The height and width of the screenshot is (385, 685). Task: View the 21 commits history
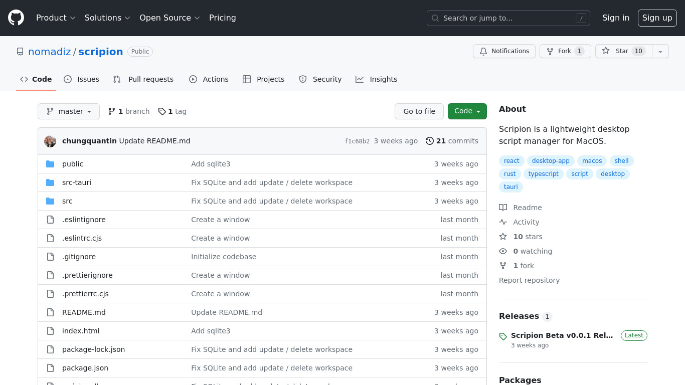click(x=452, y=141)
